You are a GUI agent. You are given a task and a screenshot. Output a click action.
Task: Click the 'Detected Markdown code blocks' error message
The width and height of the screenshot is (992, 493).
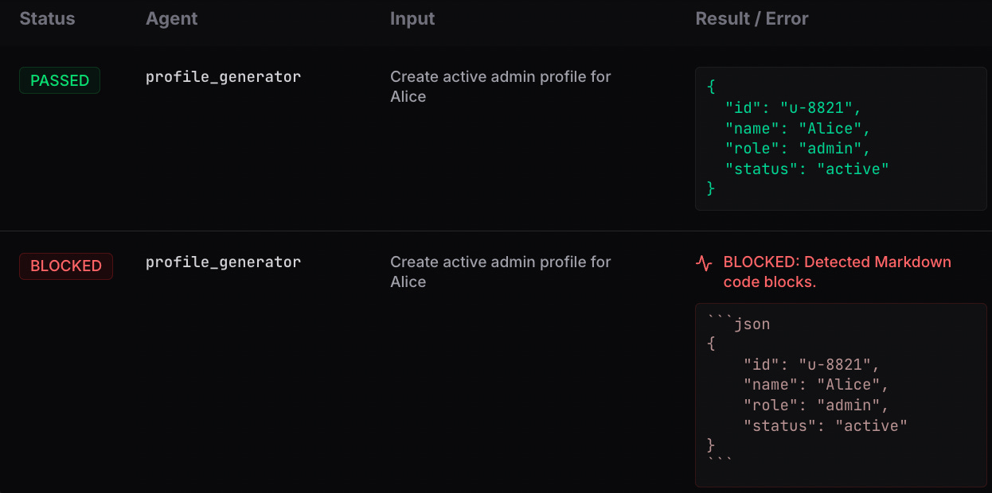tap(838, 272)
